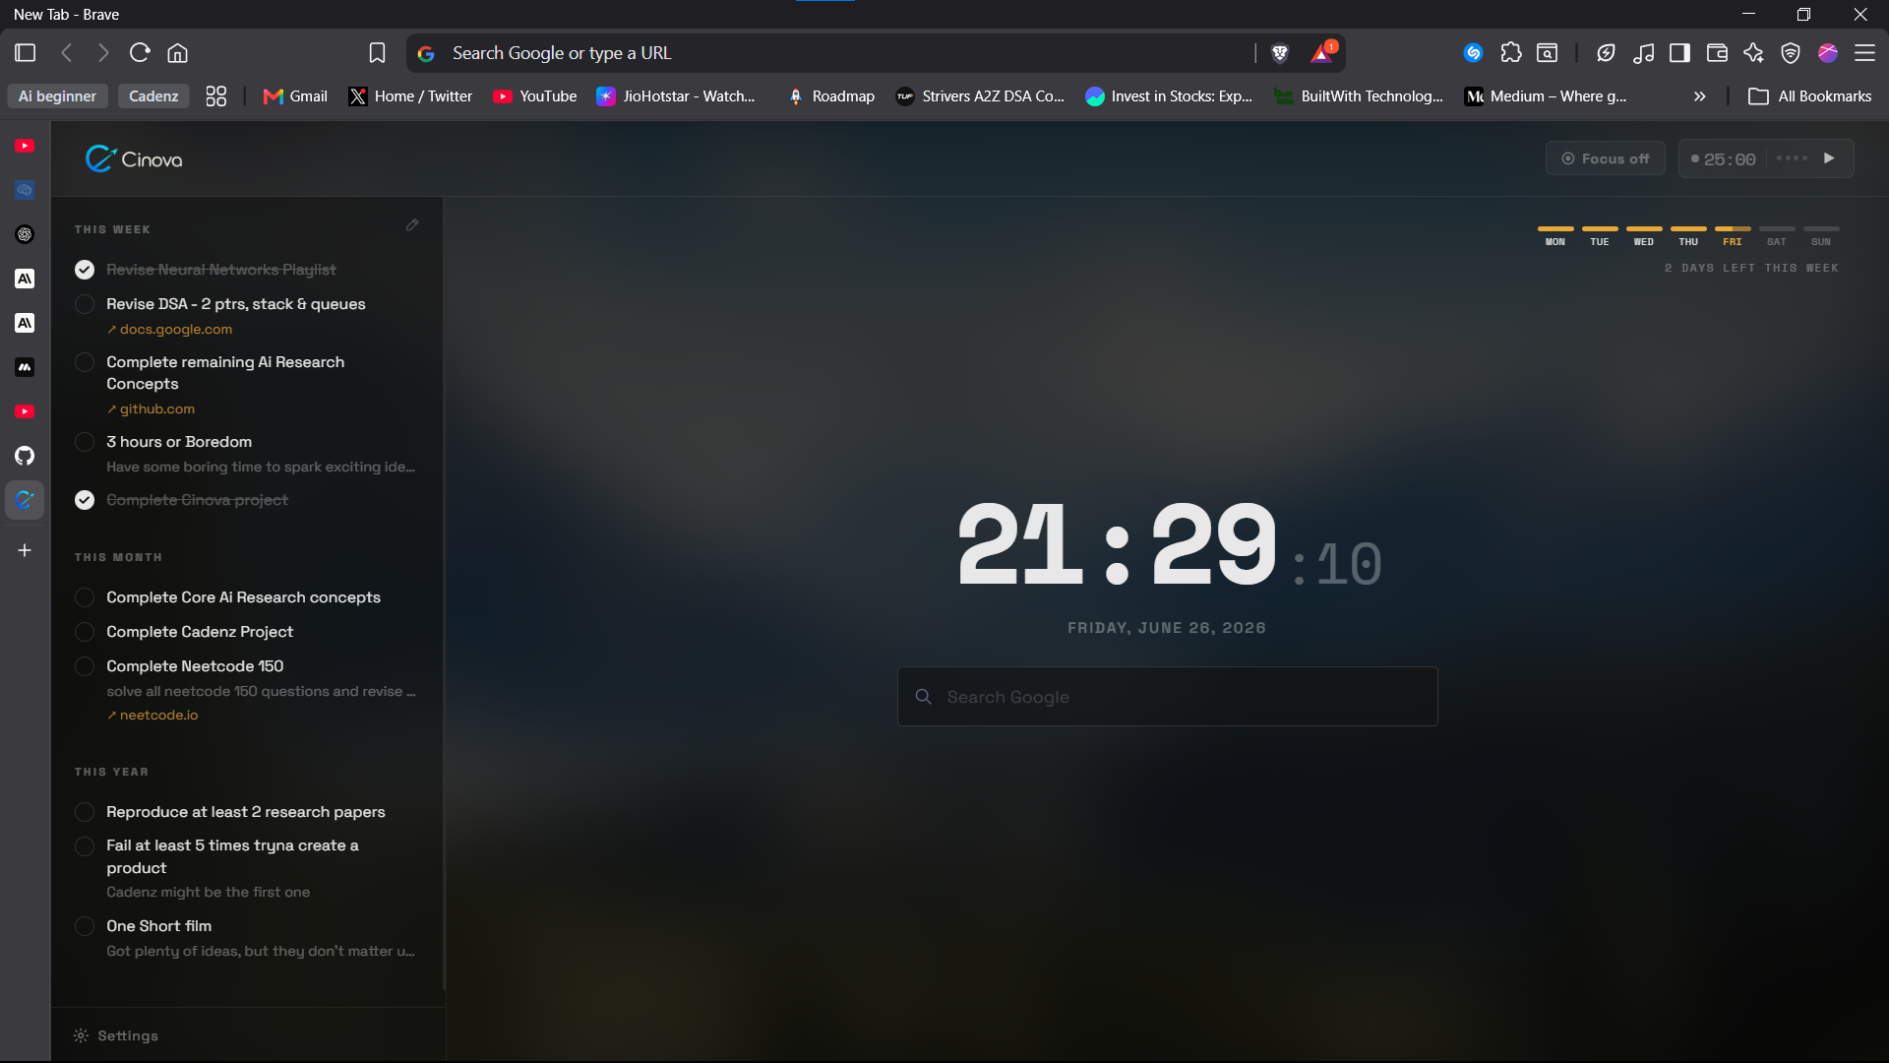The height and width of the screenshot is (1063, 1889).
Task: Open the music note playlist icon
Action: (x=1643, y=53)
